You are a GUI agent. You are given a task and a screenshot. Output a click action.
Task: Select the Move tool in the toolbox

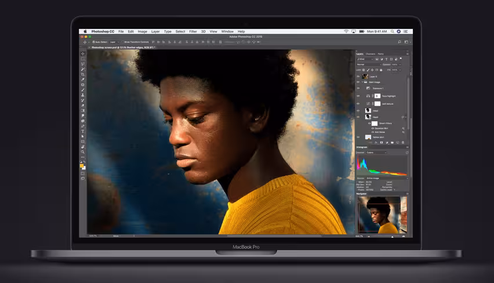point(83,53)
